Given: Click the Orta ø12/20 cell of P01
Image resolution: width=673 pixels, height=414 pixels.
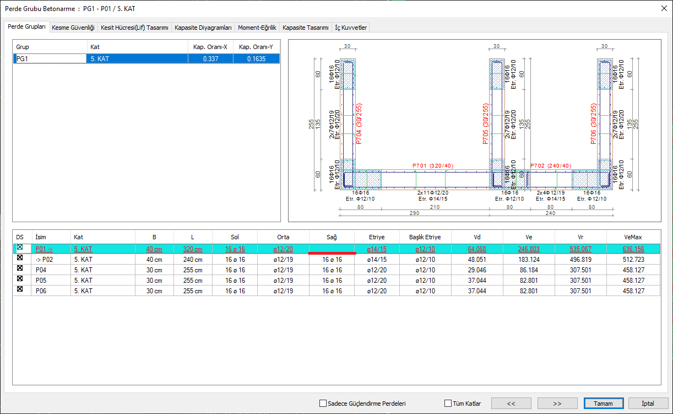Looking at the screenshot, I should (283, 249).
